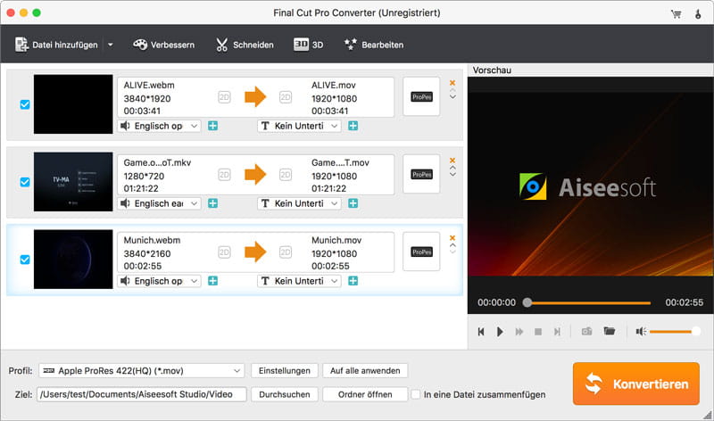This screenshot has width=714, height=421.
Task: Open the Profil format dropdown
Action: click(142, 371)
